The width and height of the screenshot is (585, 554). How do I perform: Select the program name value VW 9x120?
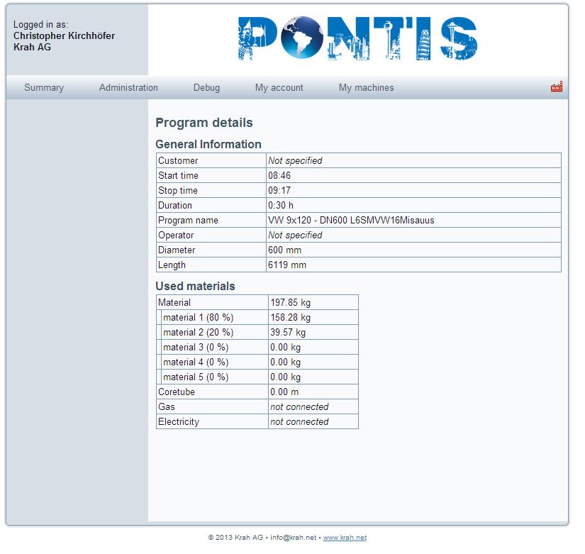pyautogui.click(x=351, y=221)
